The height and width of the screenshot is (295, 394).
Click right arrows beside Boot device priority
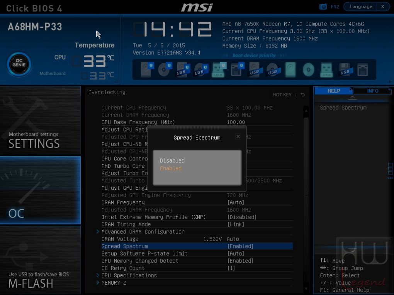(283, 56)
